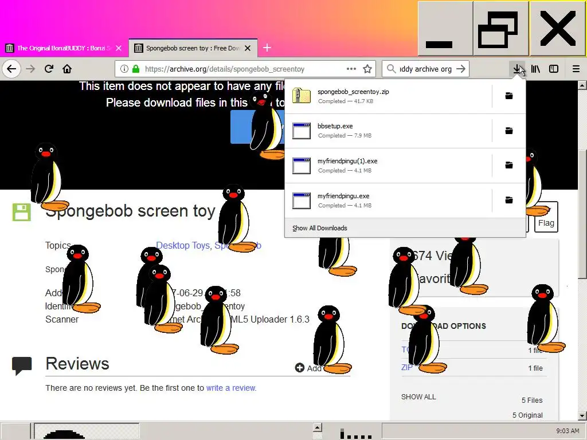Image resolution: width=587 pixels, height=440 pixels.
Task: Show sidebars toolbar button
Action: pos(554,69)
